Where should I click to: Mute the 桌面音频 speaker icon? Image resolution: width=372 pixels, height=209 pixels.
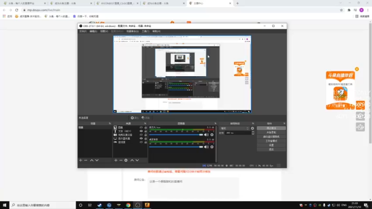coord(206,147)
